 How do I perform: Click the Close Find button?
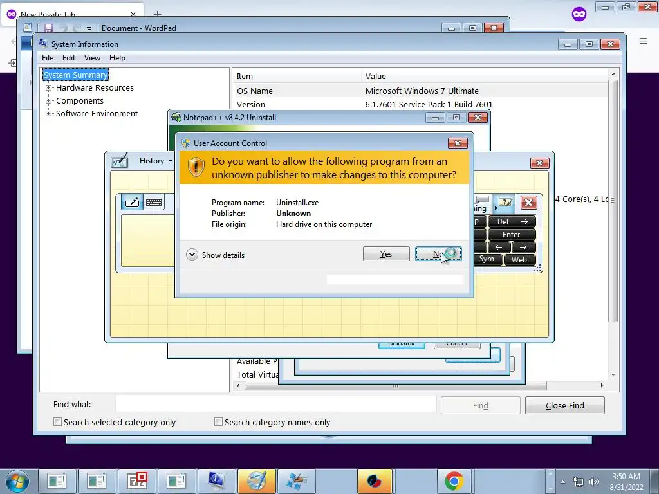564,405
